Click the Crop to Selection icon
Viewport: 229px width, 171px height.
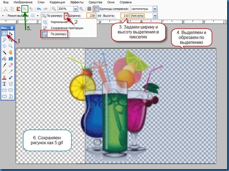[25, 9]
